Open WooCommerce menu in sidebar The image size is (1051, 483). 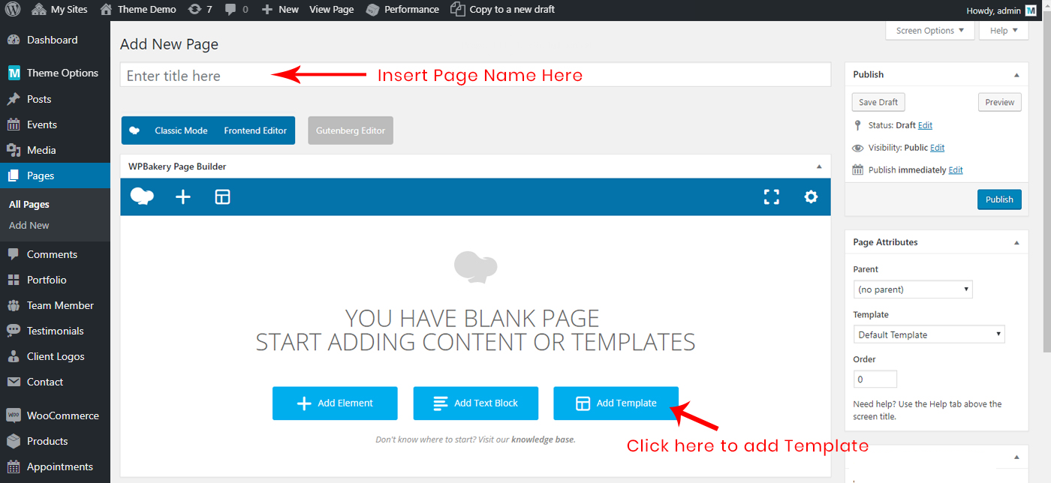tap(62, 415)
